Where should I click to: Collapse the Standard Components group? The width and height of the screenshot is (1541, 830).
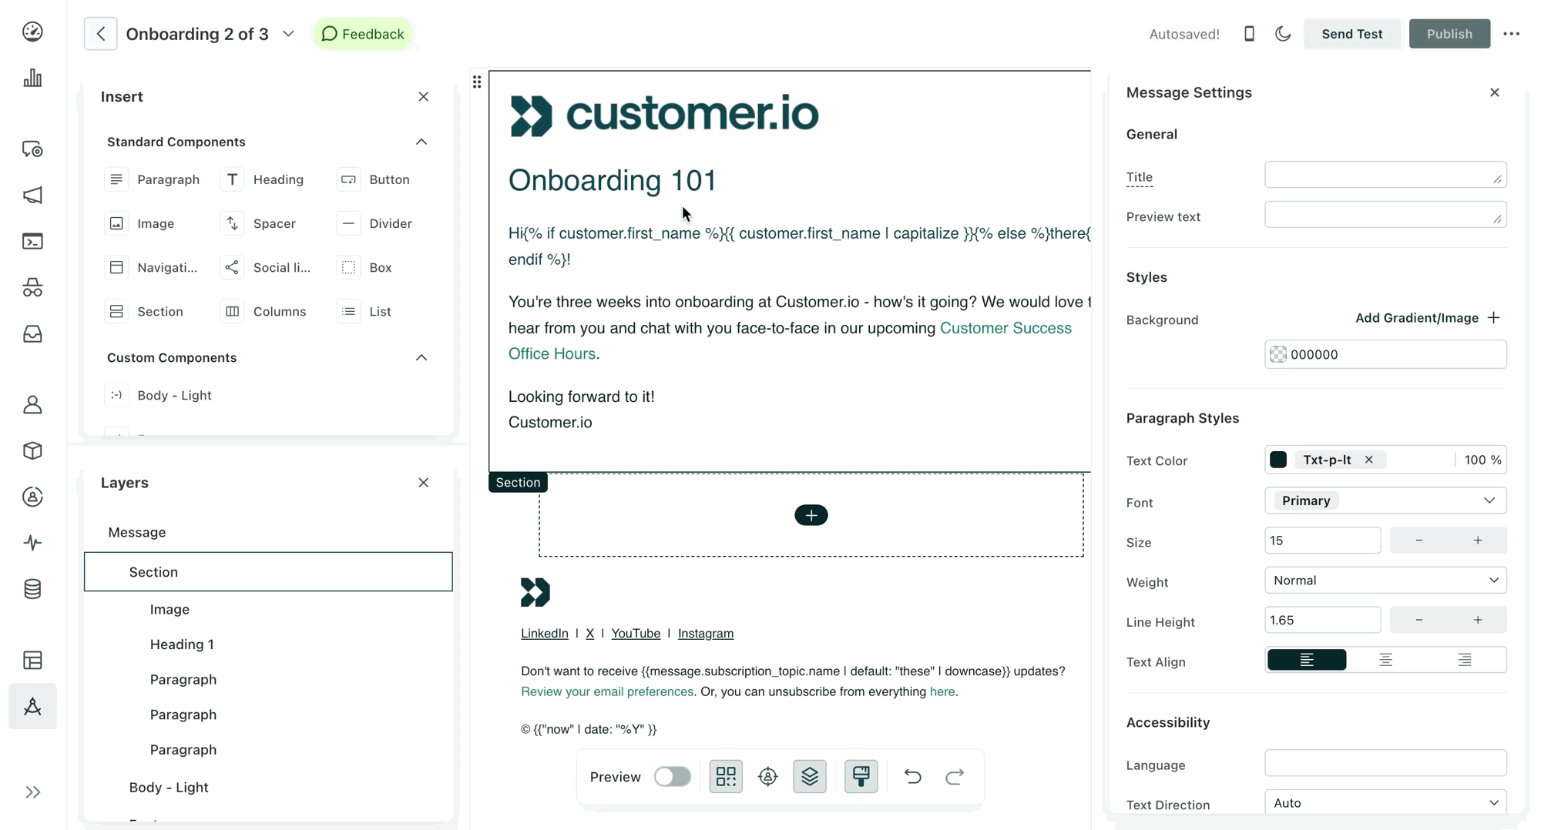(x=421, y=142)
